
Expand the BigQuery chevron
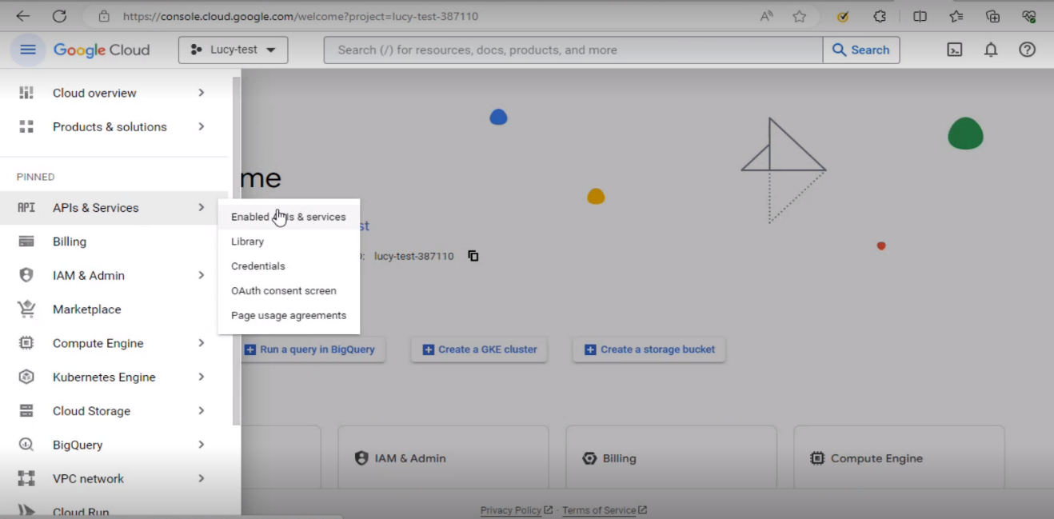[x=202, y=445]
